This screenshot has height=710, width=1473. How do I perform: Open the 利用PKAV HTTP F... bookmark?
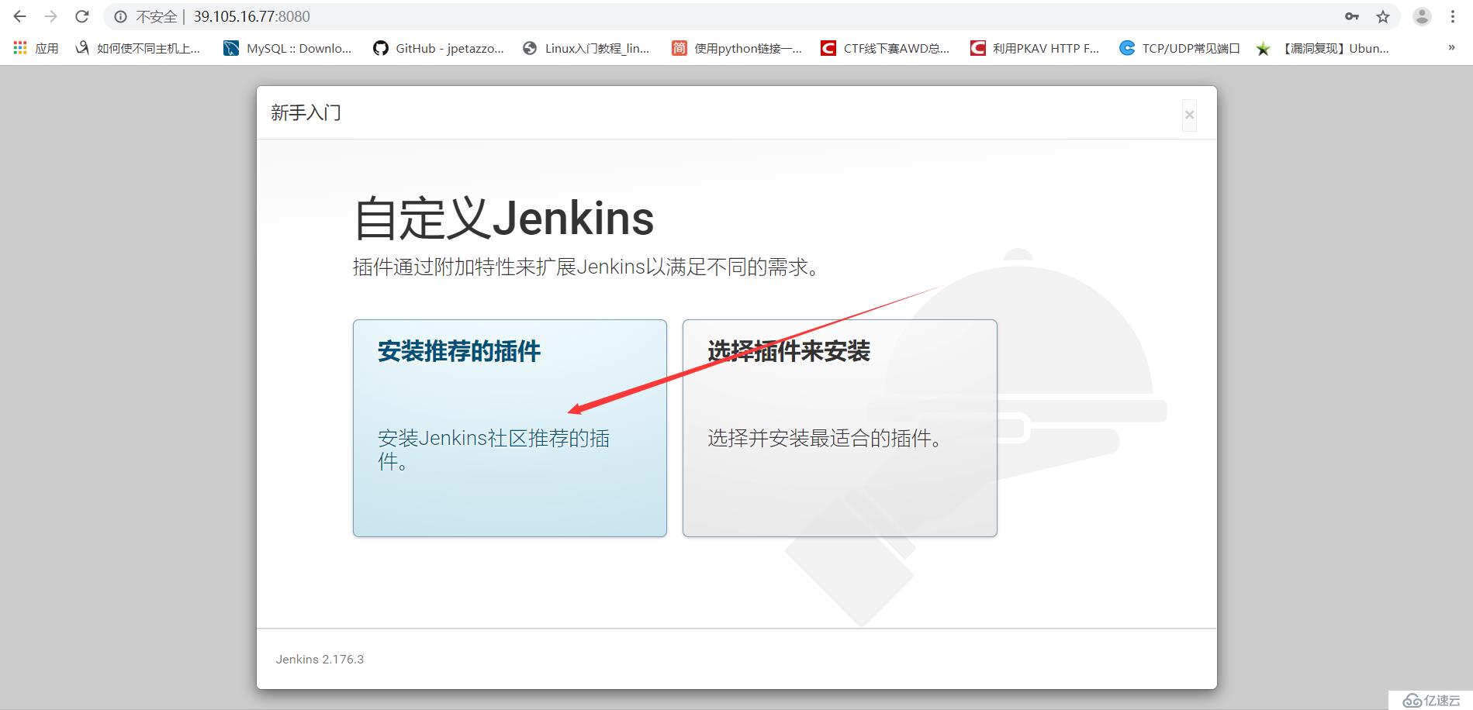1036,48
